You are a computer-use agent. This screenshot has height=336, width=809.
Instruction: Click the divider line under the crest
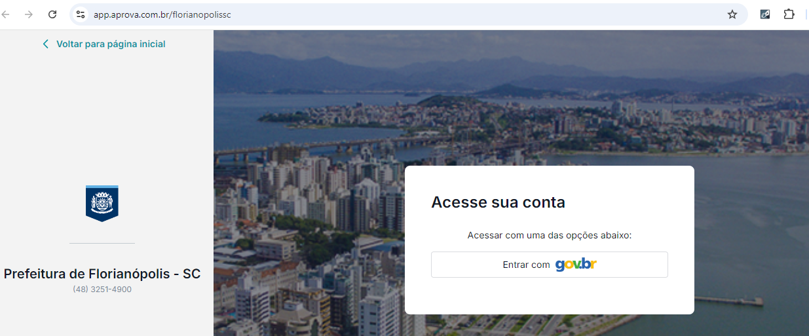click(102, 243)
